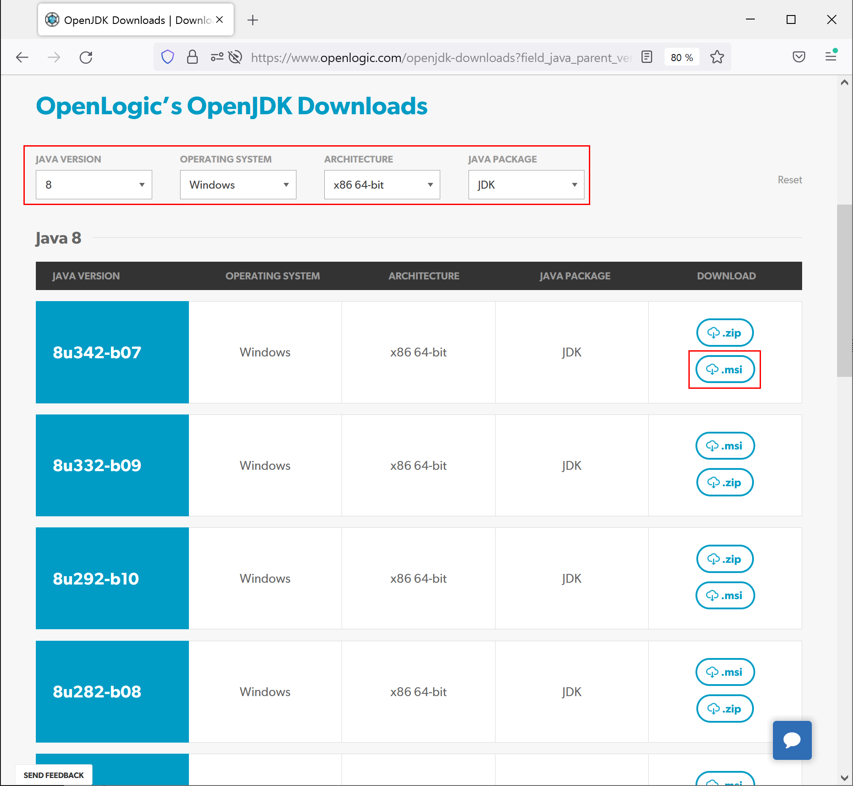Expand the Operating System dropdown showing Windows
Screen dimensions: 853x786
[238, 185]
